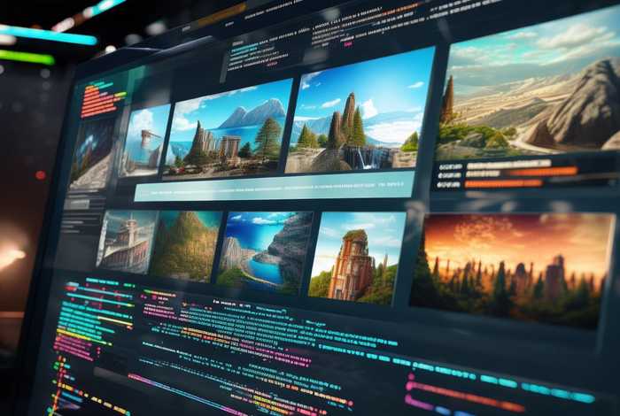Click the blue coastal bay thumbnail
The image size is (620, 416).
[x=264, y=251]
